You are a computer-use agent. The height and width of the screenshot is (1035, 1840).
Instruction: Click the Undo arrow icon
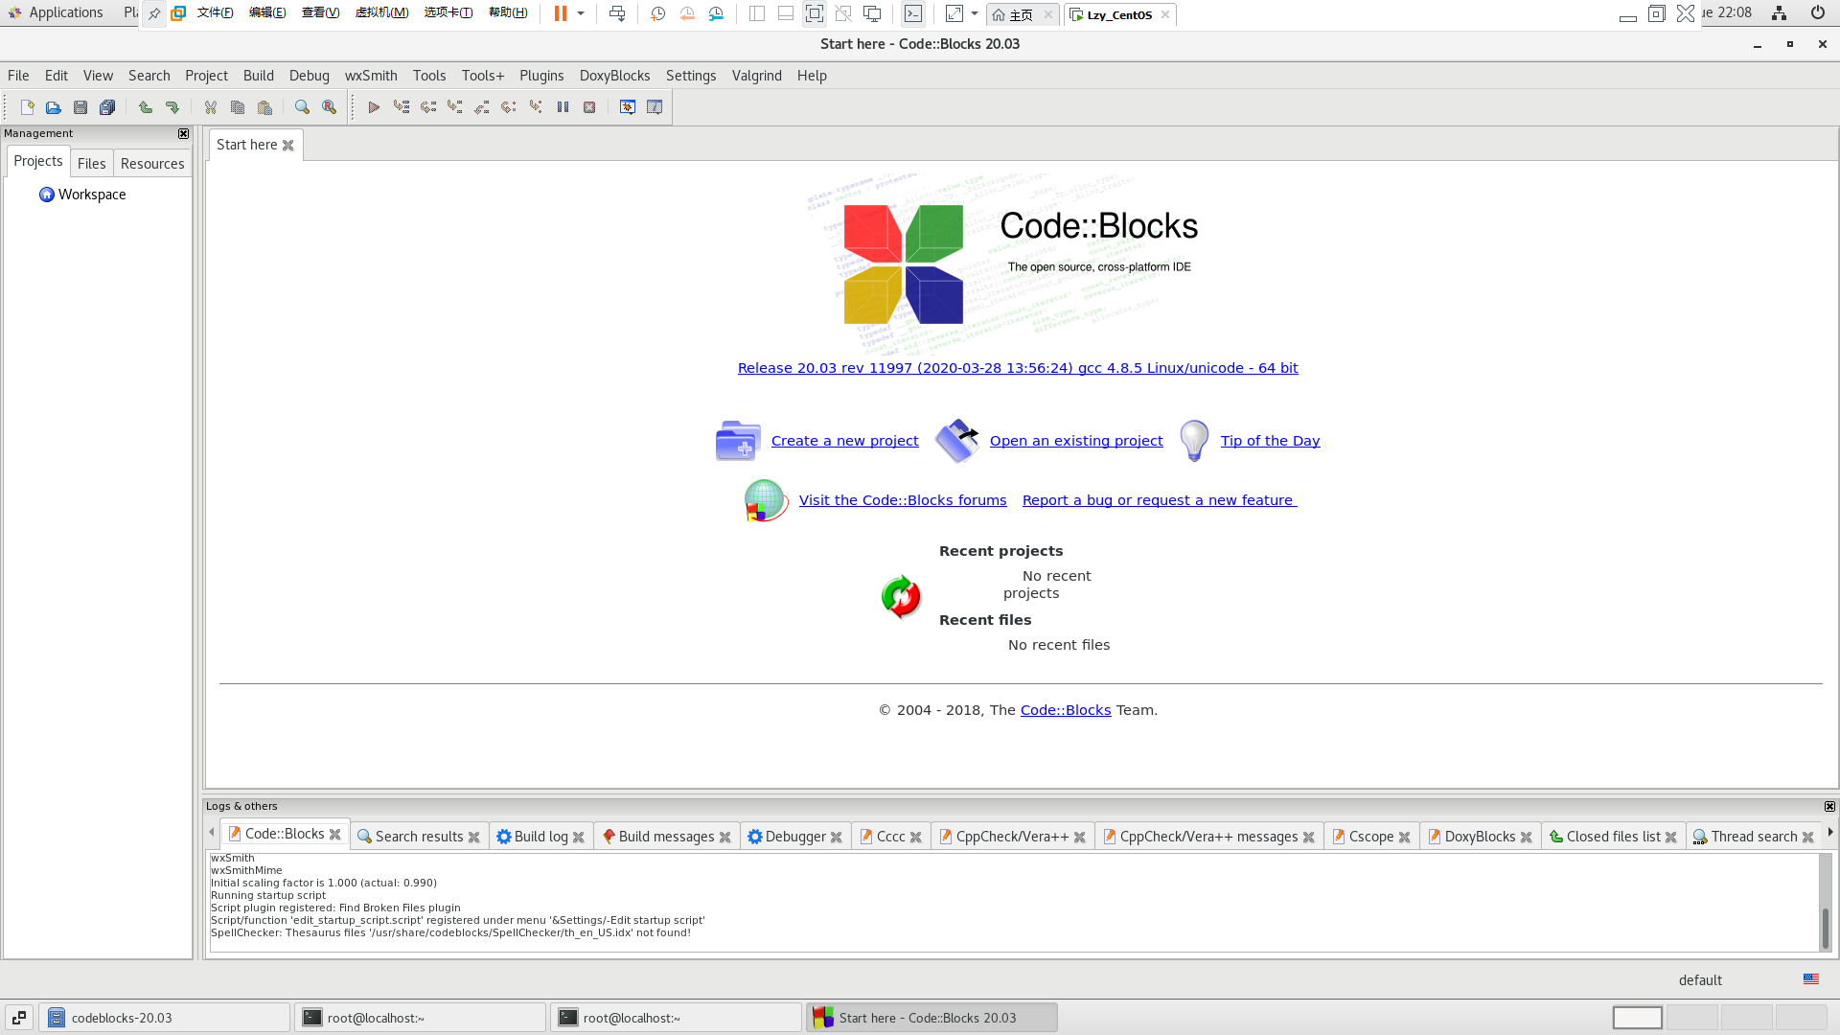146,107
